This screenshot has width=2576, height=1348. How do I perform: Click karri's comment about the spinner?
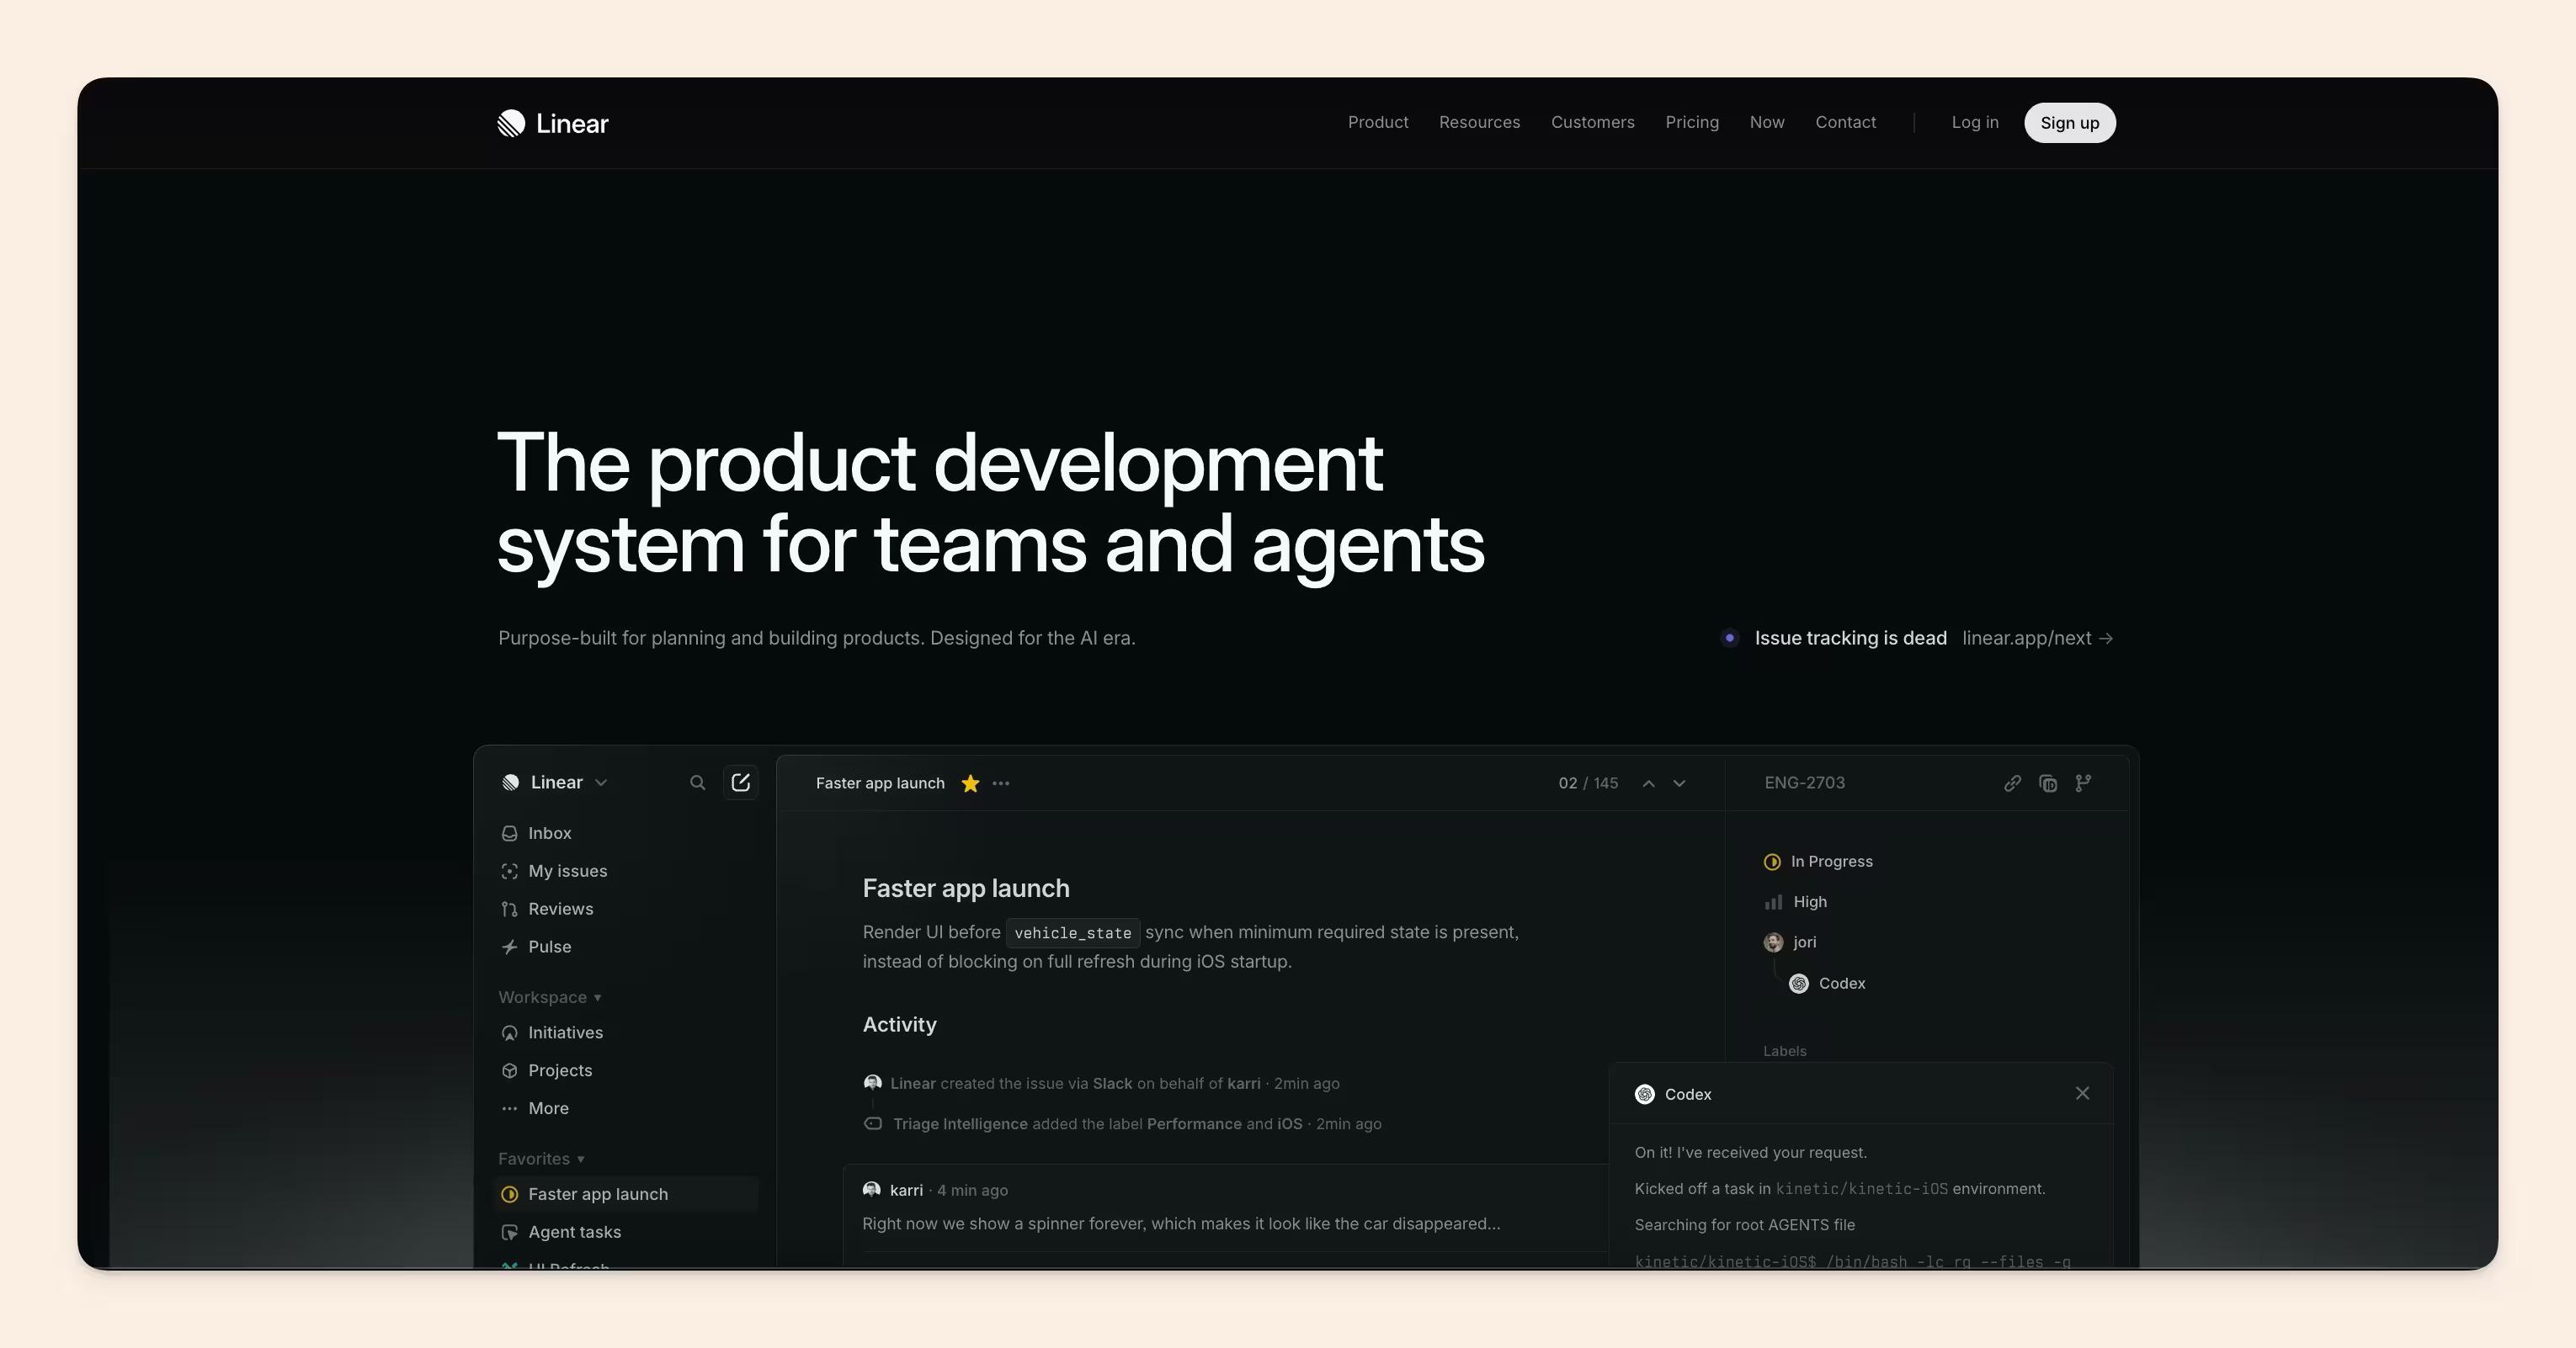(x=1181, y=1224)
